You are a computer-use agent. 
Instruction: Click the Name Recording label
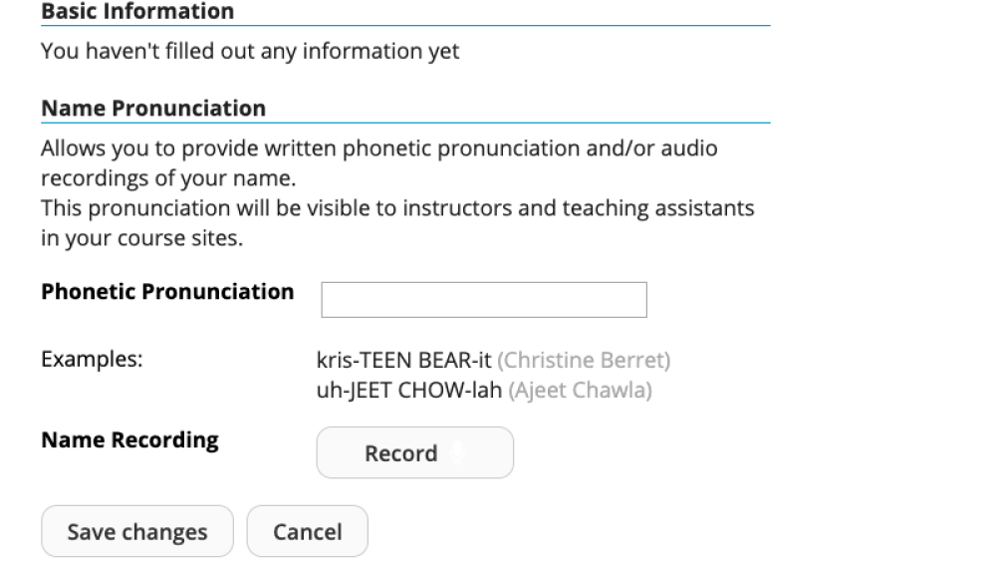pos(130,440)
